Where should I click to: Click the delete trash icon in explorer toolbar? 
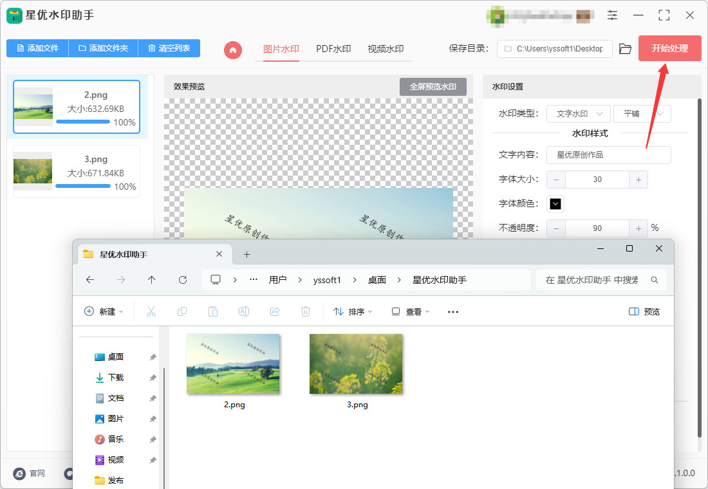coord(306,311)
